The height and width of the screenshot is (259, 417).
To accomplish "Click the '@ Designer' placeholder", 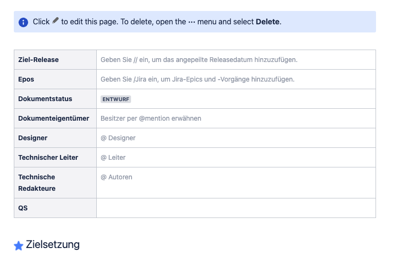I will click(118, 138).
